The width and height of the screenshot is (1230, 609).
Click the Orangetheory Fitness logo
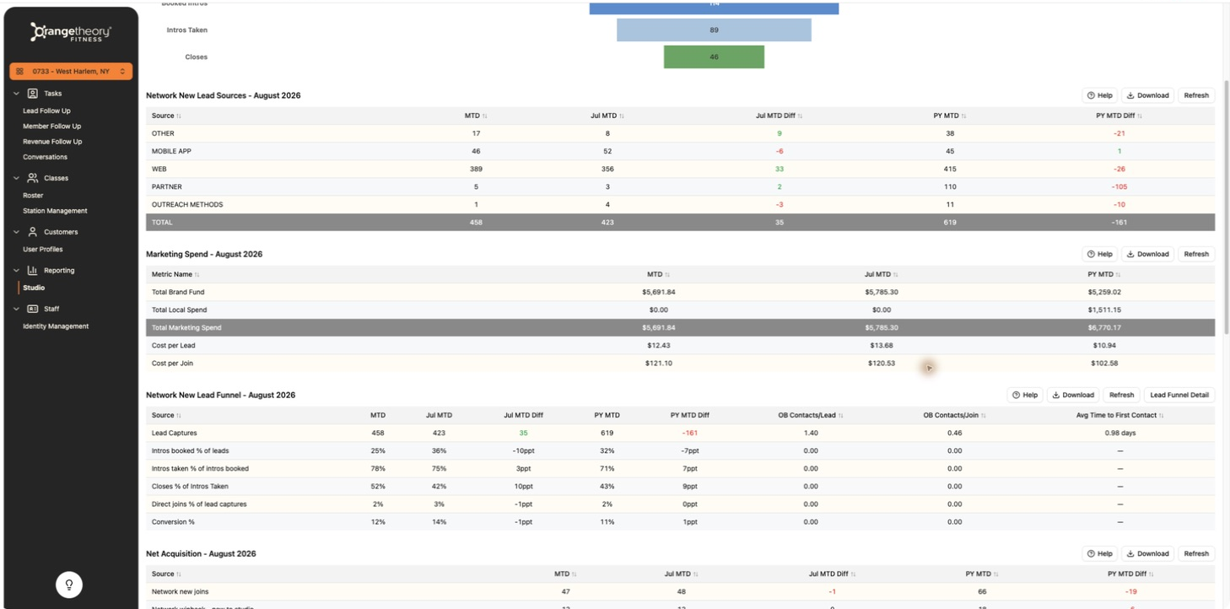71,33
